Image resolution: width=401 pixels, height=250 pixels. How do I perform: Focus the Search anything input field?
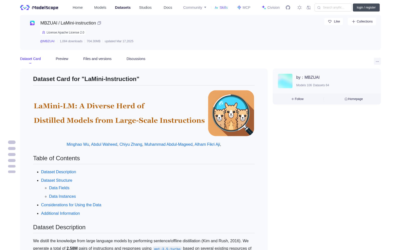tap(333, 7)
